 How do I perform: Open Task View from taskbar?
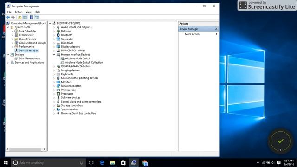click(x=91, y=163)
